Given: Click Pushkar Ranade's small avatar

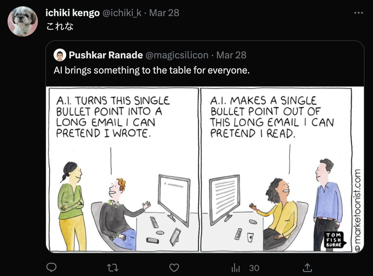Looking at the screenshot, I should [x=60, y=55].
